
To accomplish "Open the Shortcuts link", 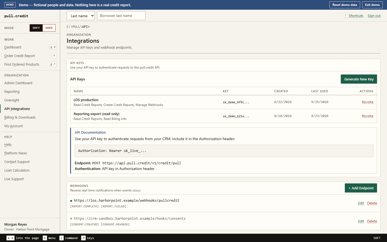I will point(356,16).
